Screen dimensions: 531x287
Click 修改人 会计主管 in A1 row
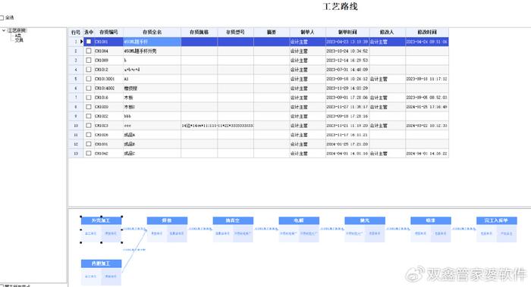click(387, 79)
